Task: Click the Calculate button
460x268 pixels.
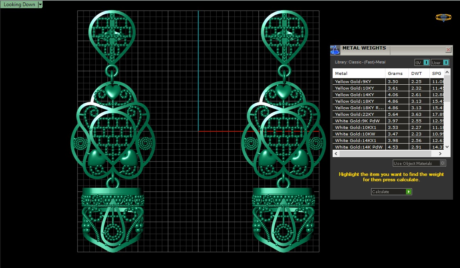Action: (391, 191)
